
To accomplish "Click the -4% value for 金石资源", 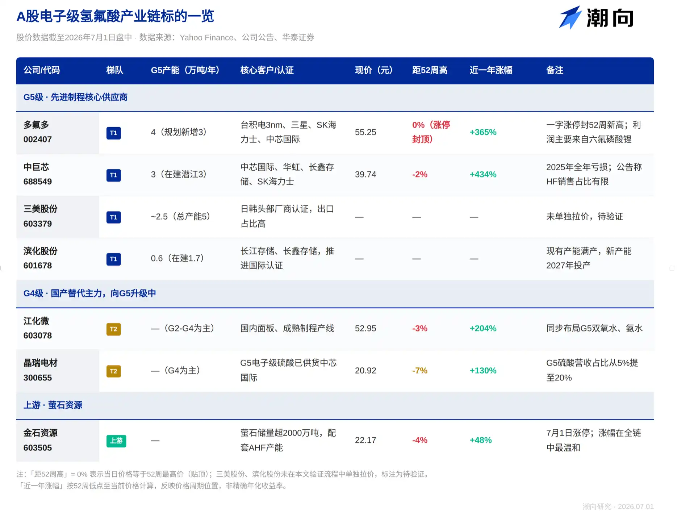I will pos(420,440).
